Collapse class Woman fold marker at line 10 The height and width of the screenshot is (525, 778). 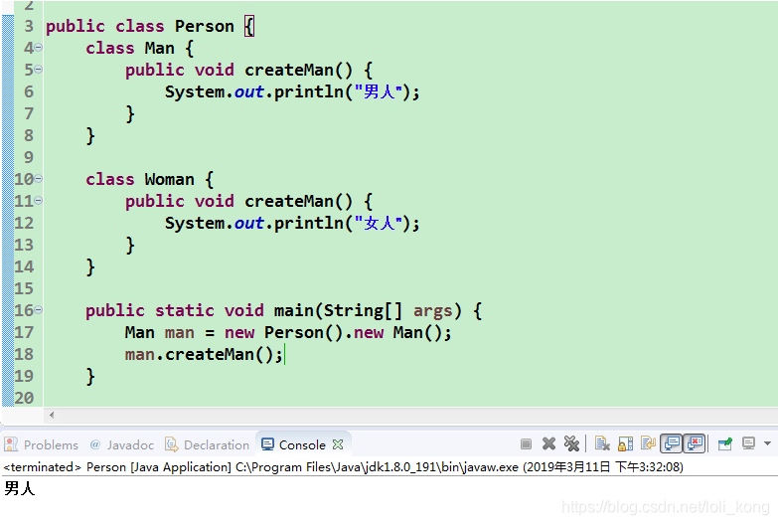(x=38, y=179)
